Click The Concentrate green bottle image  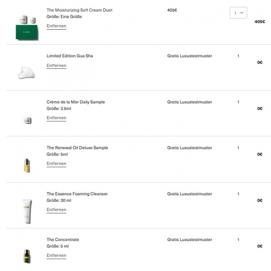click(x=27, y=256)
